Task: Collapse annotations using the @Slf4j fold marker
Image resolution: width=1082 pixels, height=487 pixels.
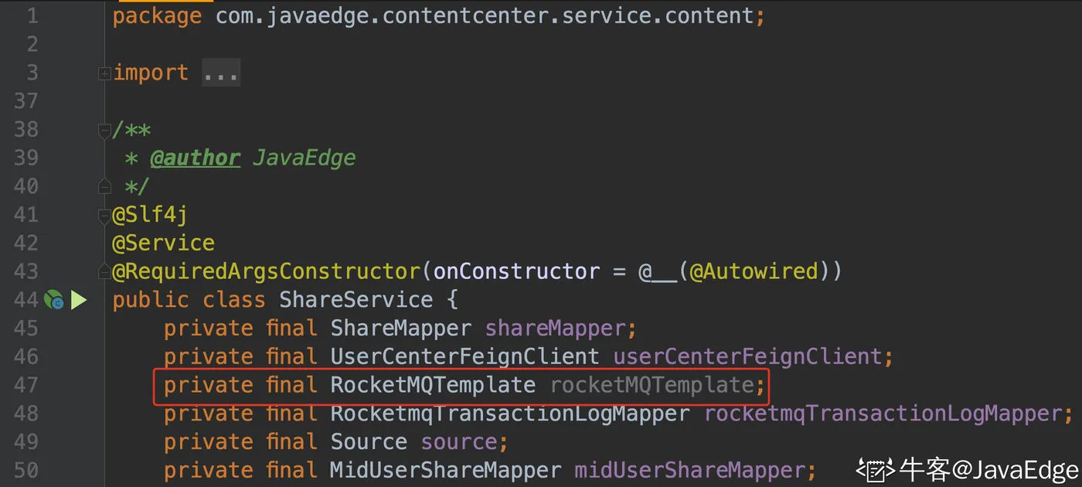Action: 104,216
